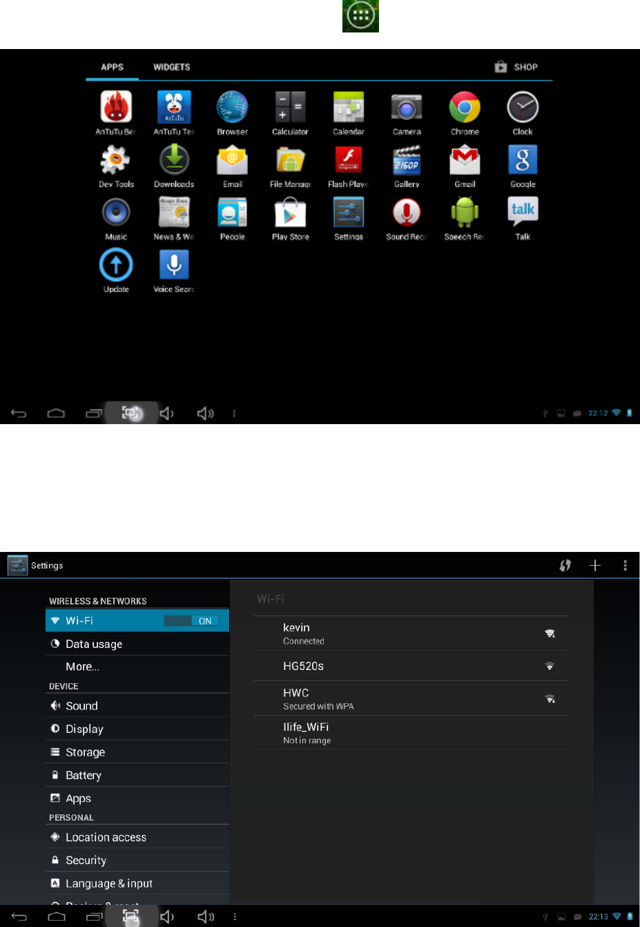Open the Settings overflow menu
The height and width of the screenshot is (927, 640).
[x=626, y=565]
